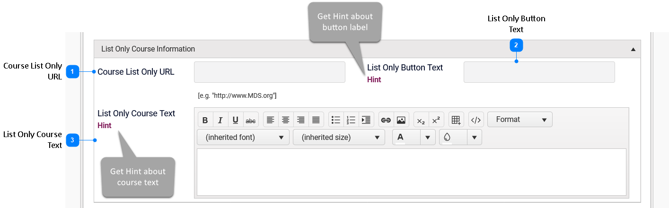669x208 pixels.
Task: Apply strikethrough formatting
Action: [251, 120]
